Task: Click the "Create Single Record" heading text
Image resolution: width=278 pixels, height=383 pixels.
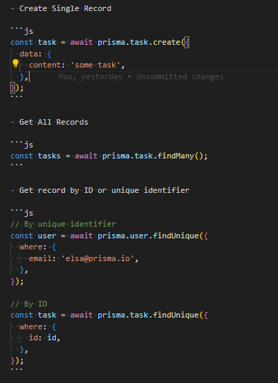Action: click(x=65, y=8)
